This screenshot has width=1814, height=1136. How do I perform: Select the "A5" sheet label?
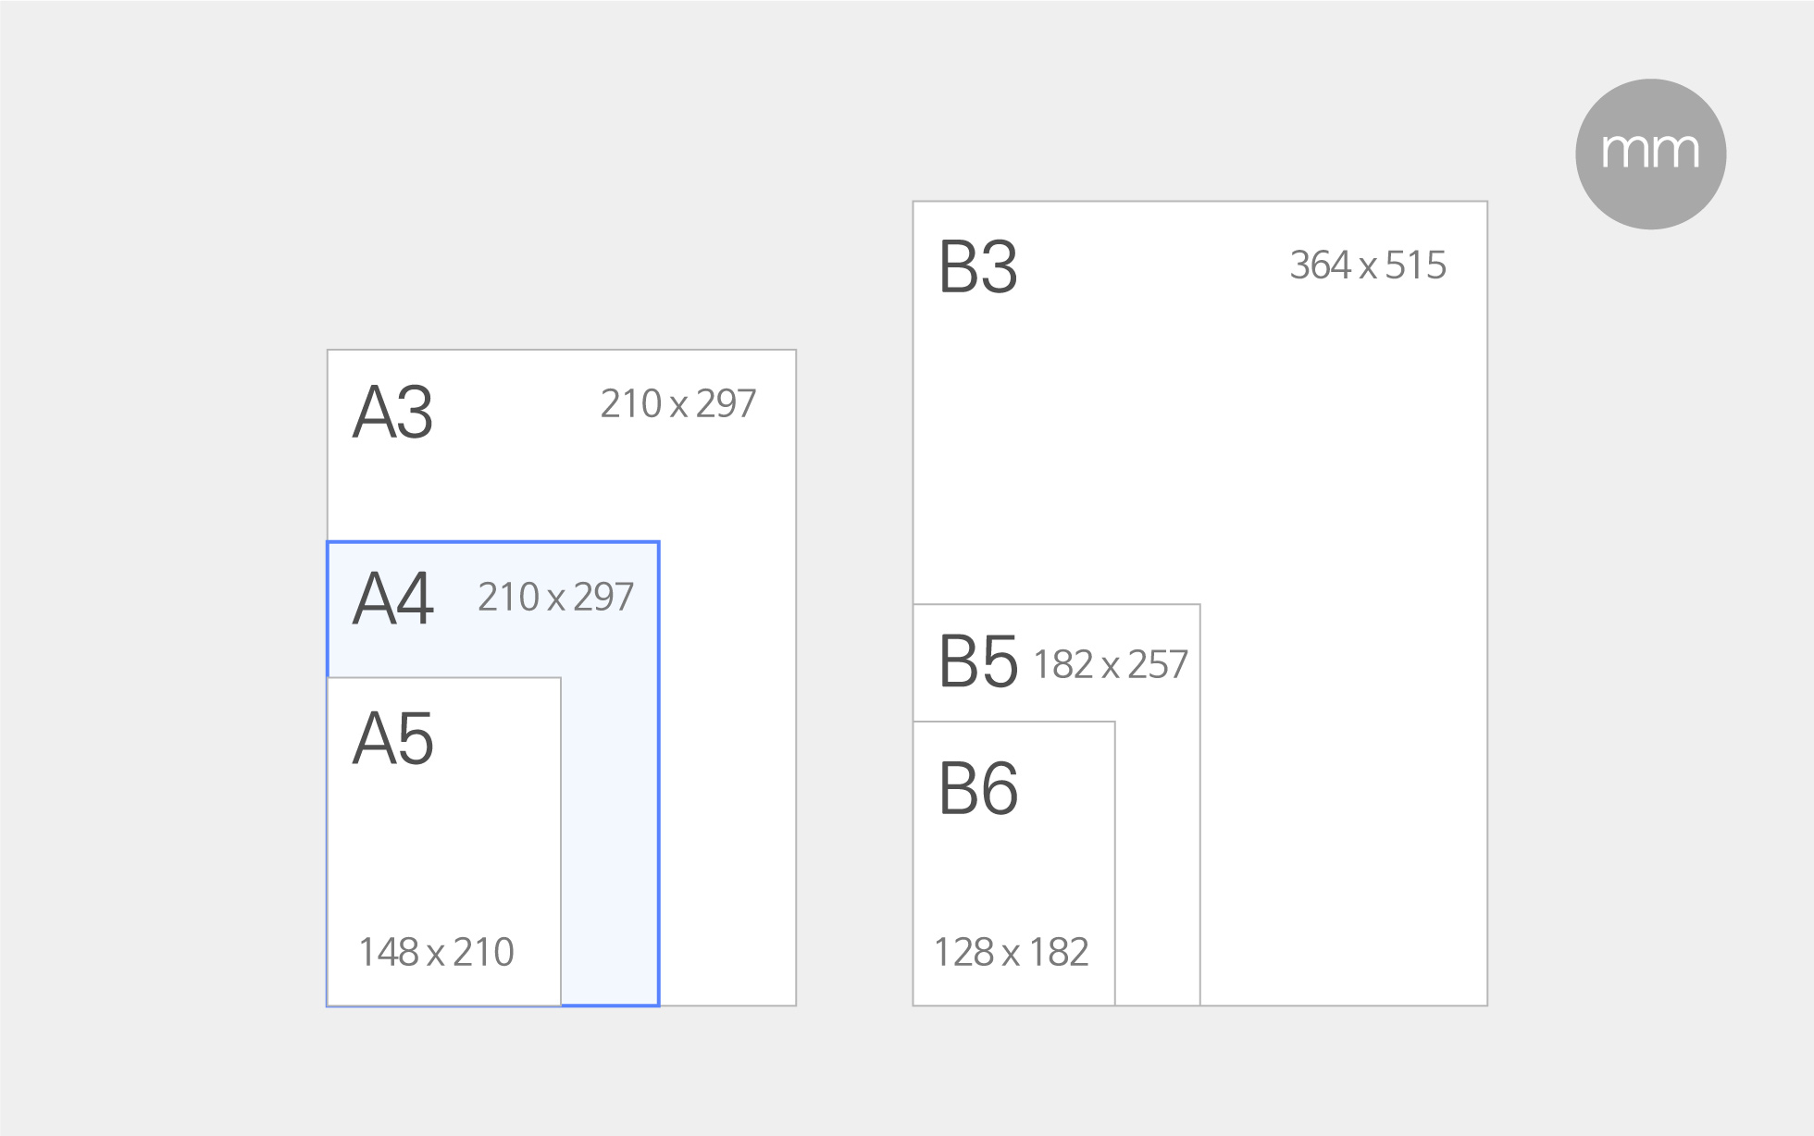click(x=393, y=738)
